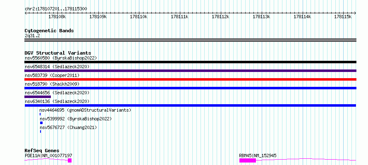Select the short purple nsv6544656 variant bar
This screenshot has height=165, width=368.
(38, 97)
